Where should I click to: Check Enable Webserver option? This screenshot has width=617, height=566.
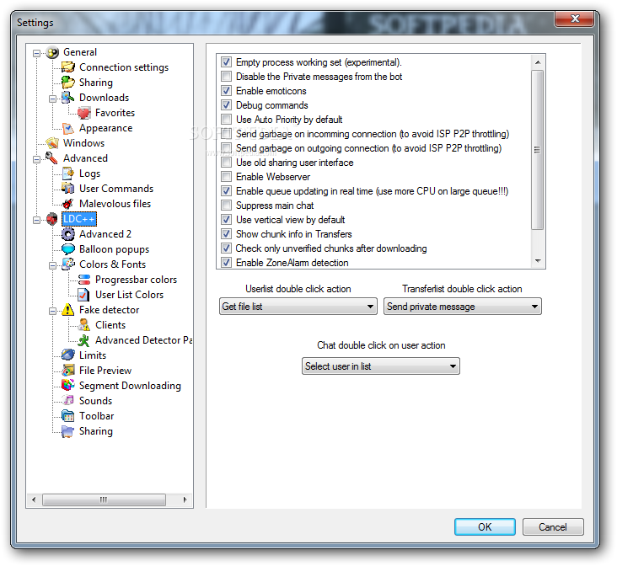pyautogui.click(x=226, y=177)
